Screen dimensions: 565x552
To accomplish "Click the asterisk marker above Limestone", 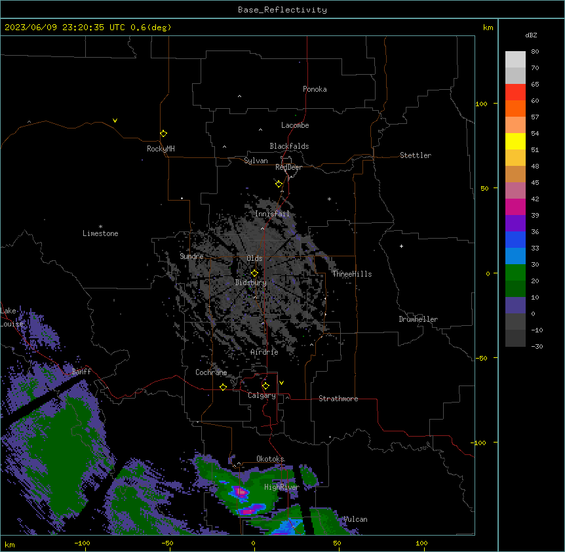I will coord(100,227).
